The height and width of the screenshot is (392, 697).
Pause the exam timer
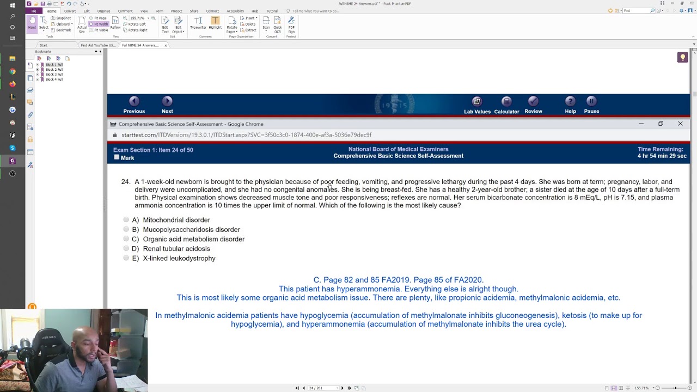point(591,105)
